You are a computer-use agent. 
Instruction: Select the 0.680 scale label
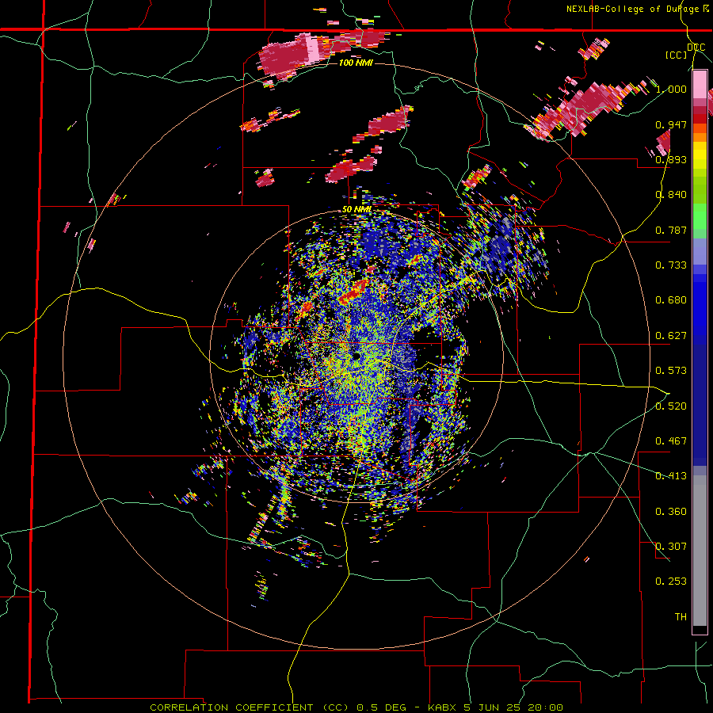tap(671, 300)
